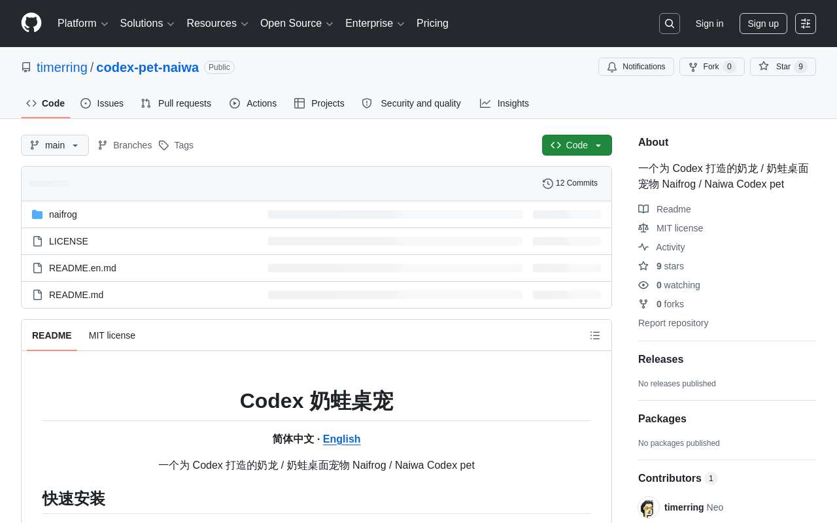The image size is (837, 523).
Task: Open the Insights tab
Action: tap(504, 103)
